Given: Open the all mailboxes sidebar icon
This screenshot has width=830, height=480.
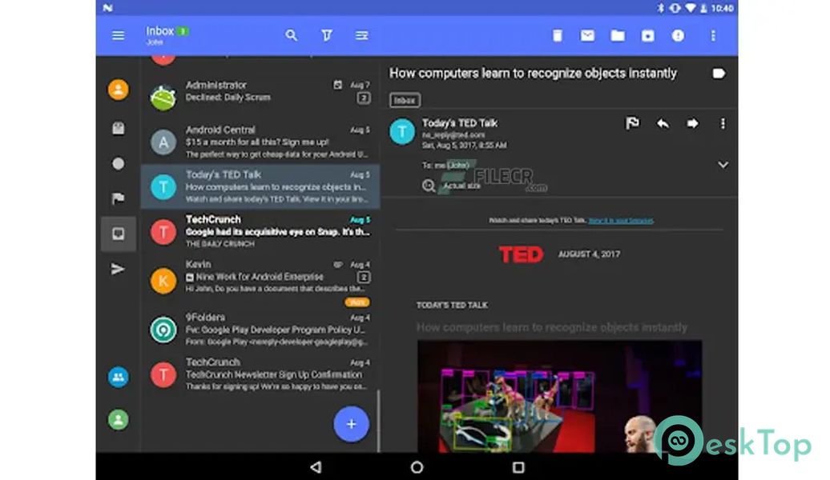Looking at the screenshot, I should coord(118,128).
